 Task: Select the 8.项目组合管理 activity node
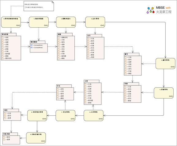[37, 115]
